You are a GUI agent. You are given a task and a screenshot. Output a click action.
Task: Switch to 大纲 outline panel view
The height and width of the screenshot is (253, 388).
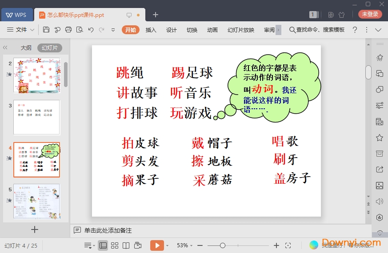pos(26,48)
